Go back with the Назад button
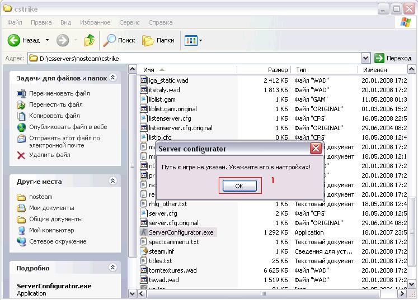Viewport: 418px width, 300px height. coord(24,40)
